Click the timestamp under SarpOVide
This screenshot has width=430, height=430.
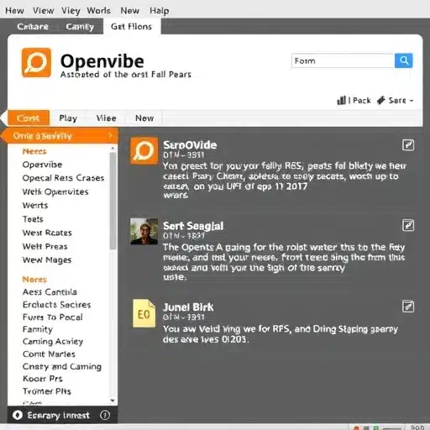[184, 155]
